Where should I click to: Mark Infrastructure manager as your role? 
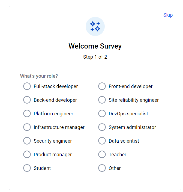click(27, 127)
